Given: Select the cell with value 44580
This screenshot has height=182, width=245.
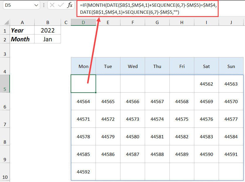Looking at the screenshot, I should click(132, 137).
